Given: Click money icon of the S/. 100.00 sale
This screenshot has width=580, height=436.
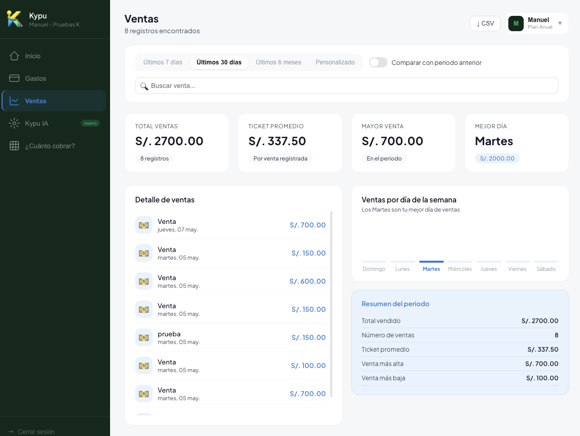Looking at the screenshot, I should tap(143, 365).
